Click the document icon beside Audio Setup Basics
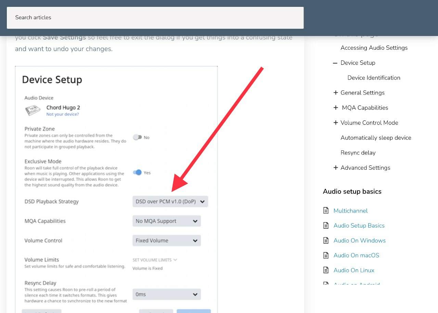 [x=326, y=225]
